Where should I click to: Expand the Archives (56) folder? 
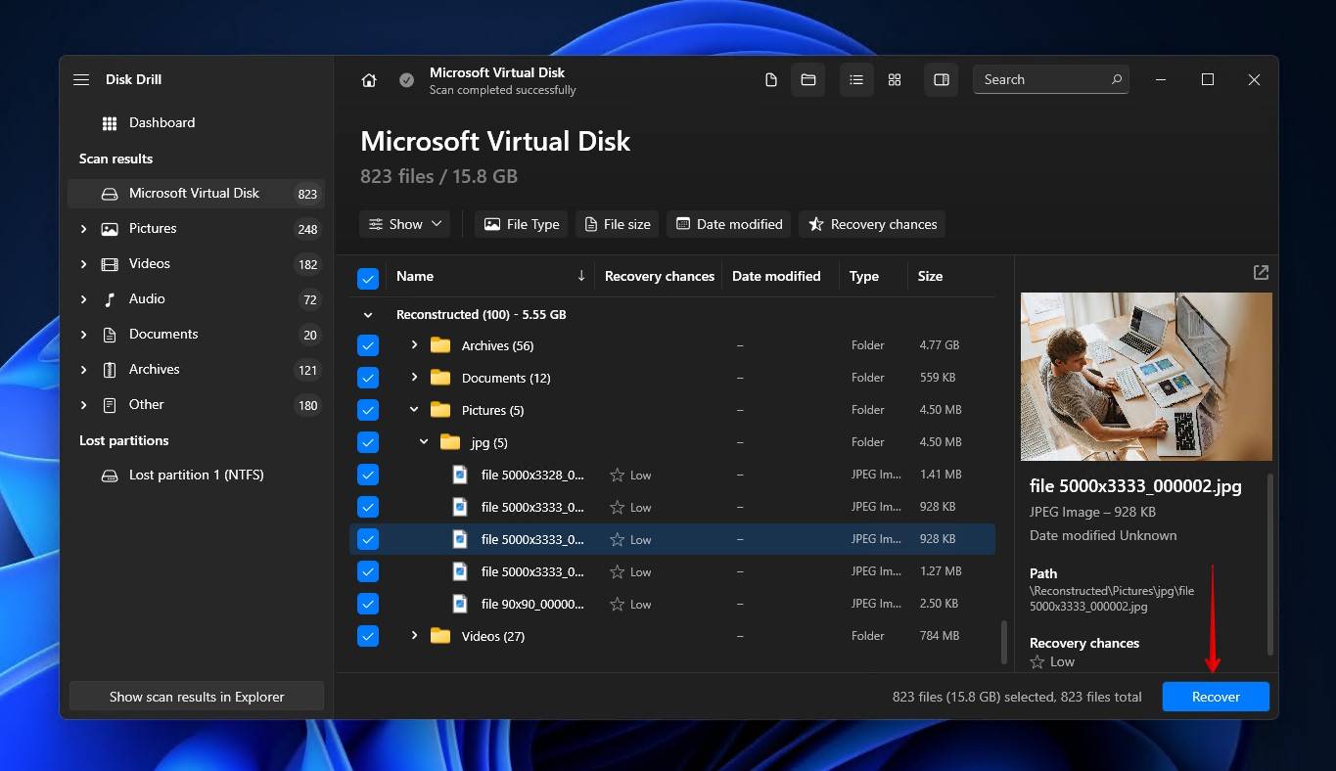tap(414, 345)
